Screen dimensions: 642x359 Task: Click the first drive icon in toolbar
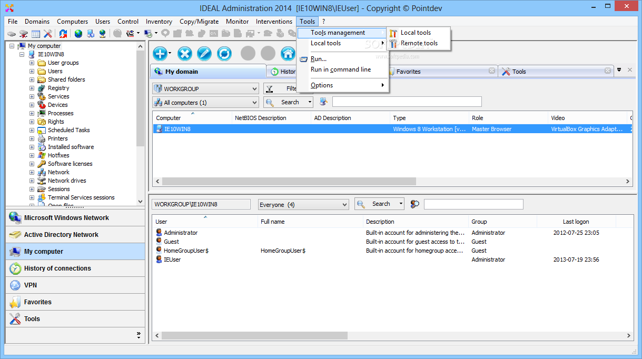[12, 34]
